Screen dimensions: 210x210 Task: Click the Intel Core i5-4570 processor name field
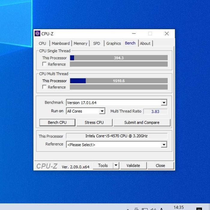coord(117,136)
